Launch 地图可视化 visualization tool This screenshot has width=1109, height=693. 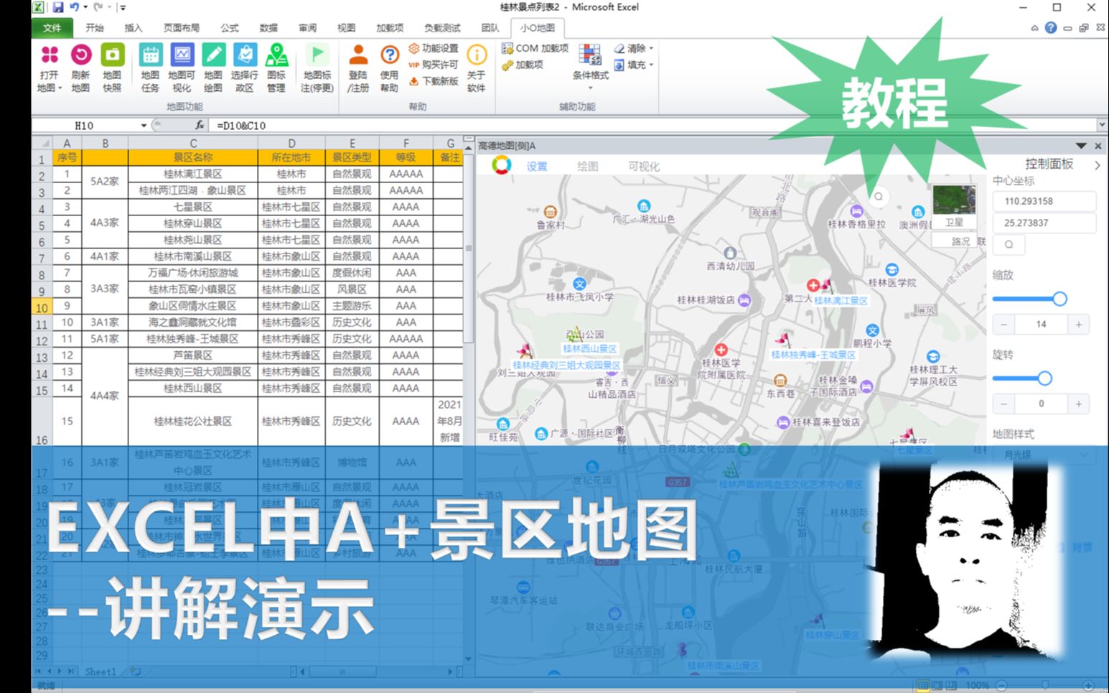coord(182,67)
